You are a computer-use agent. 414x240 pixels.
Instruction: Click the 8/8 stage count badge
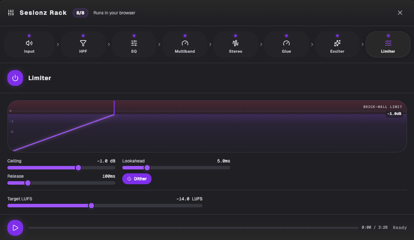tap(80, 13)
